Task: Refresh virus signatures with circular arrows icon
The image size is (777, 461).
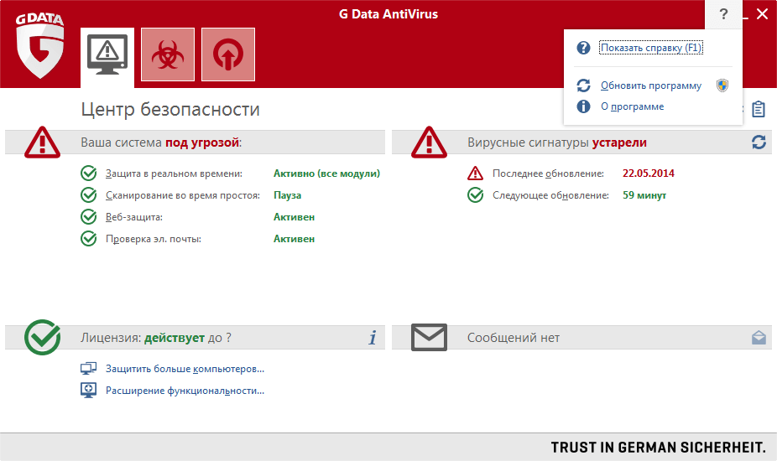Action: tap(759, 142)
